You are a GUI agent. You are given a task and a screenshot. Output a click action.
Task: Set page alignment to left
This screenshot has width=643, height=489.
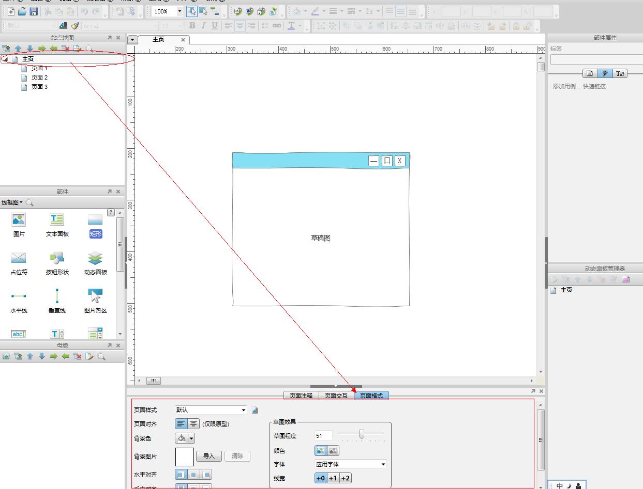[181, 424]
